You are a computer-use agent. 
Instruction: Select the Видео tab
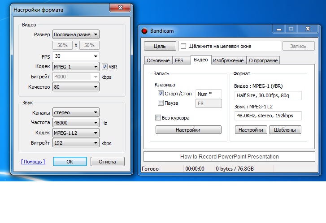point(201,60)
